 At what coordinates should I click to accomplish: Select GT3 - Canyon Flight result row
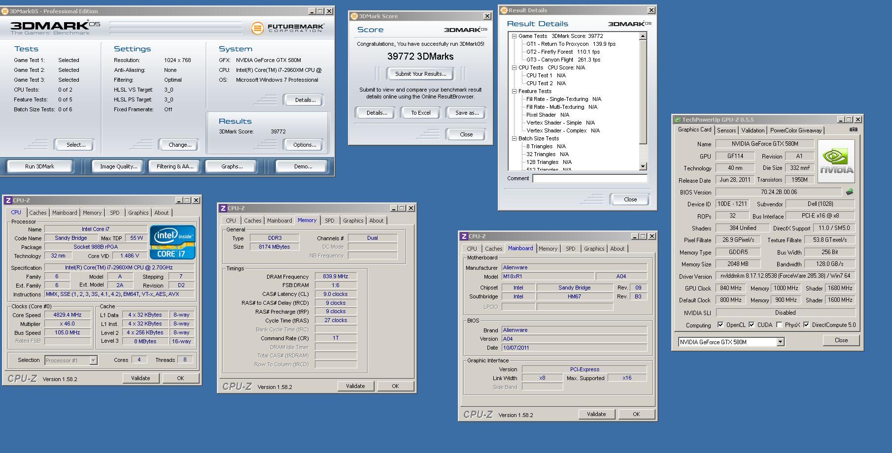tap(563, 60)
